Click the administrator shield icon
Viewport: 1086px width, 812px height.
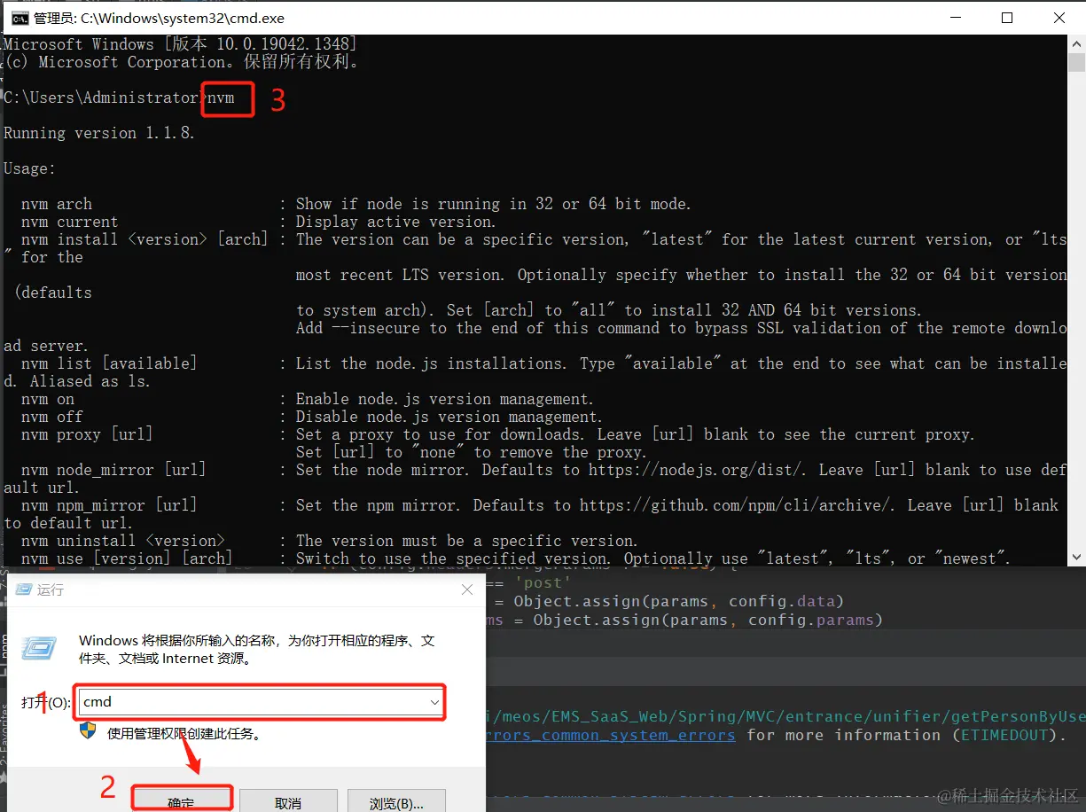[88, 730]
